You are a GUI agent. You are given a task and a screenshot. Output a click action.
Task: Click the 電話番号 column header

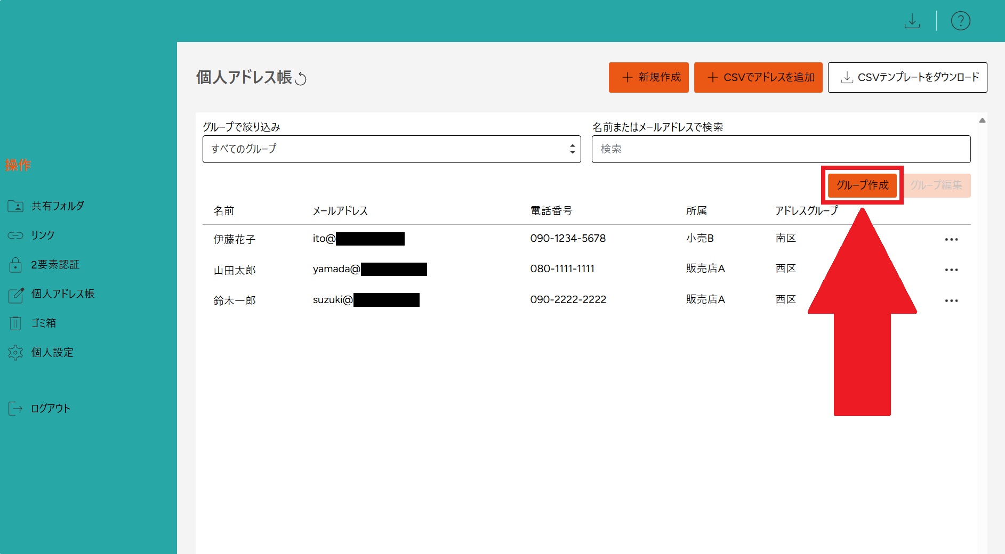tap(551, 211)
